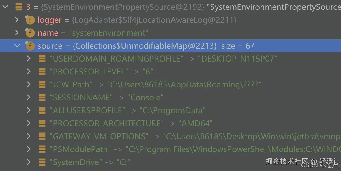Click the entry icon next to ALLUSERSPROFILE
Screen dimensions: 341x171
(42, 111)
